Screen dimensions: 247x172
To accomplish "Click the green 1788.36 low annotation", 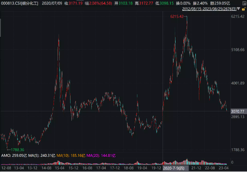I will point(18,150).
